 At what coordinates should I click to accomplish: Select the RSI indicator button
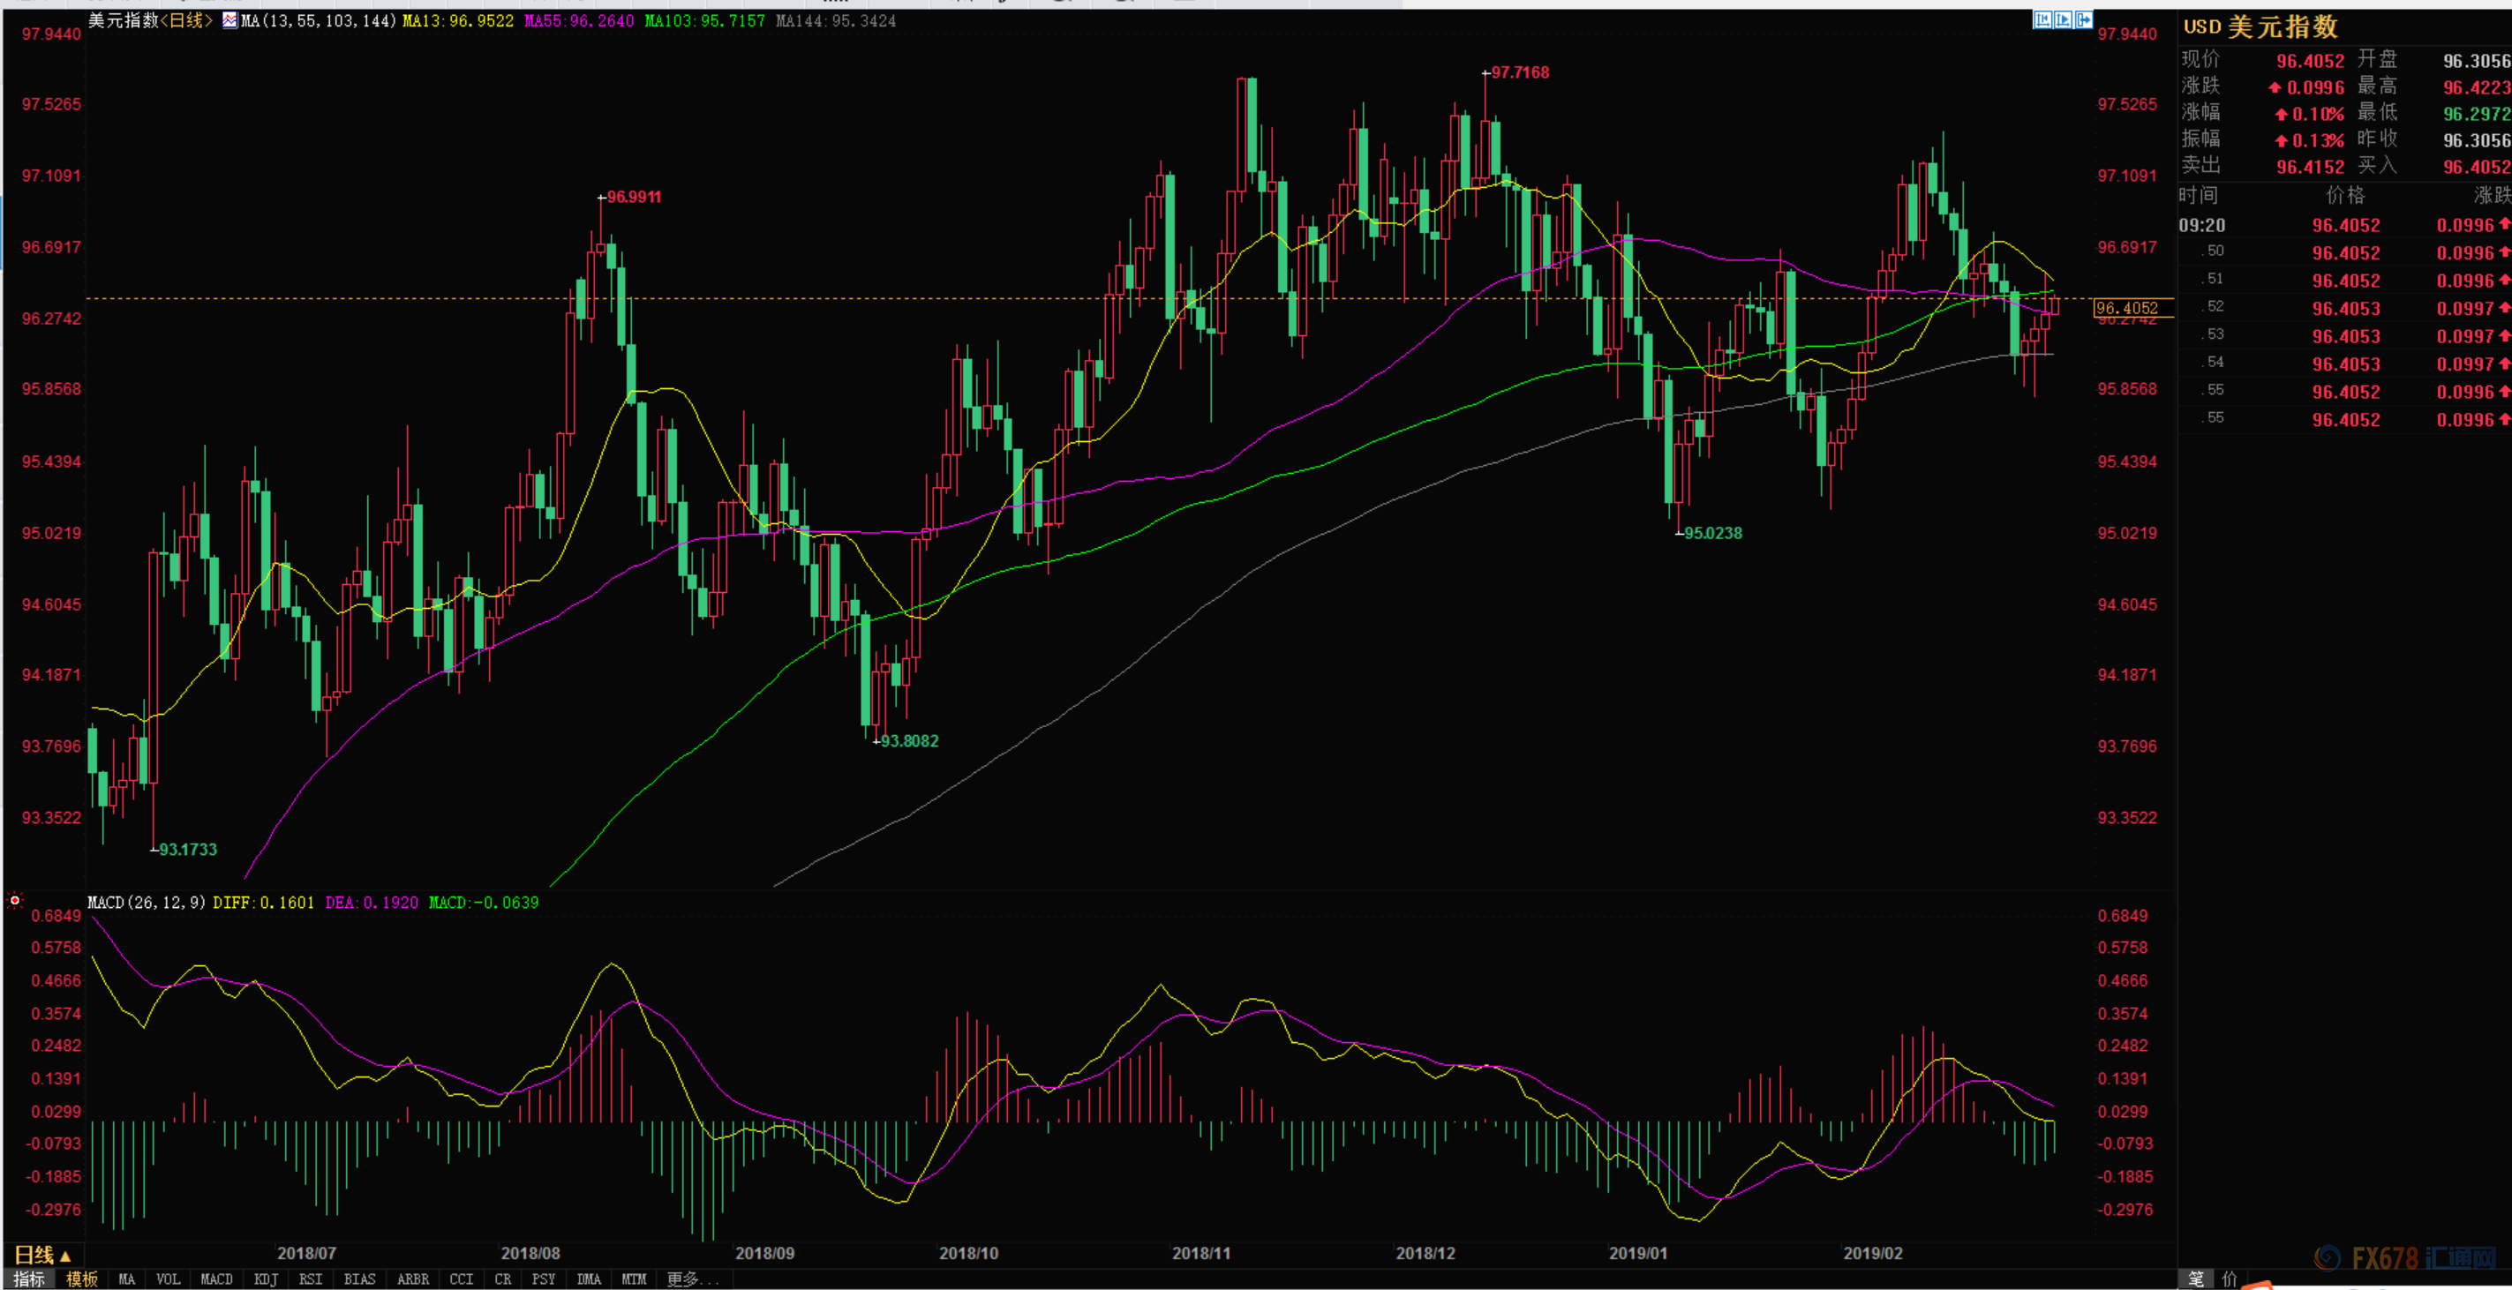(311, 1279)
